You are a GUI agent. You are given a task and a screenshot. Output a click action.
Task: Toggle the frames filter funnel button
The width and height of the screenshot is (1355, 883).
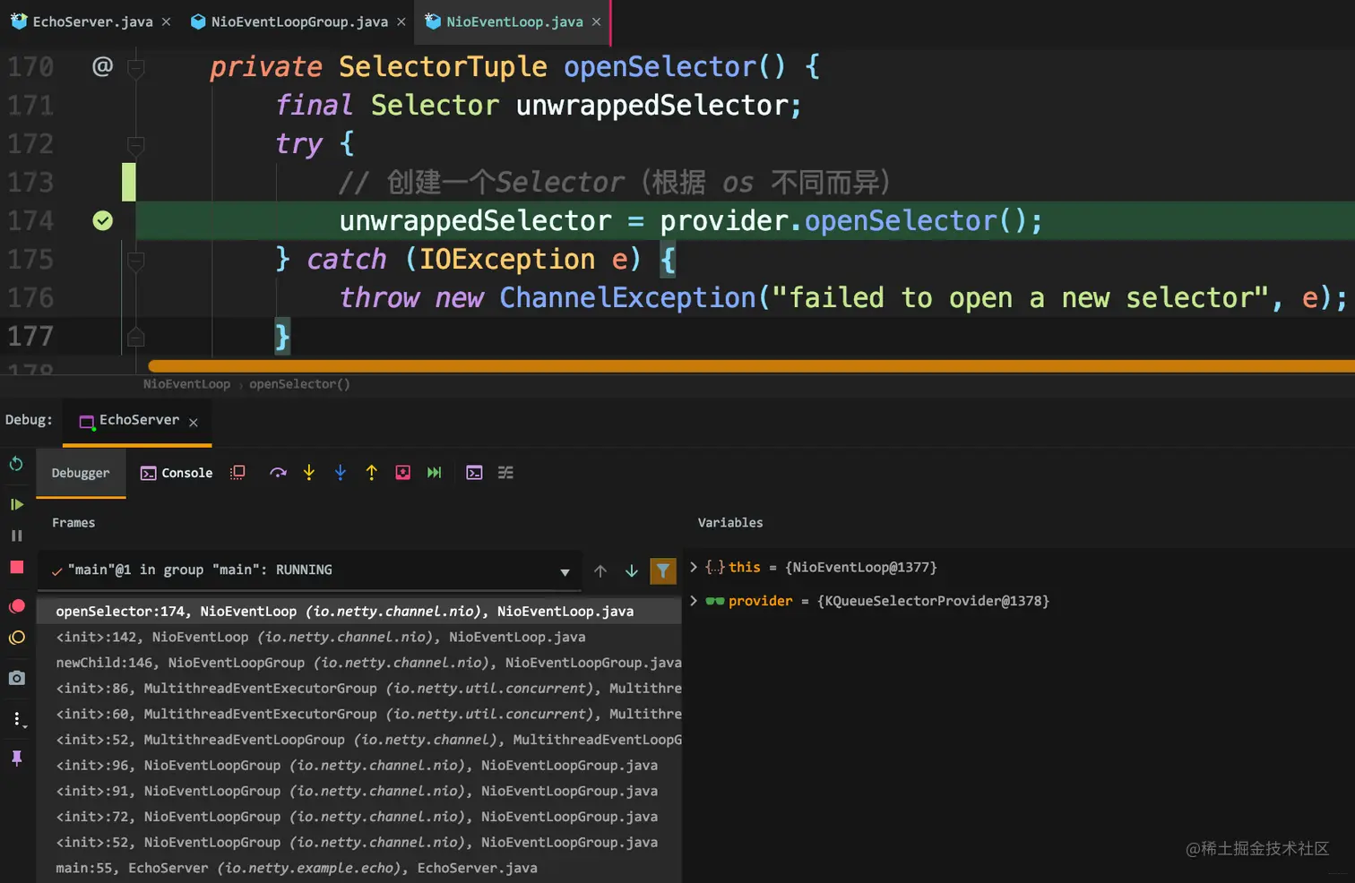click(663, 570)
